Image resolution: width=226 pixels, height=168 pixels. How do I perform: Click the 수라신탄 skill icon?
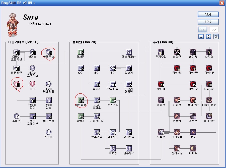[209, 116]
